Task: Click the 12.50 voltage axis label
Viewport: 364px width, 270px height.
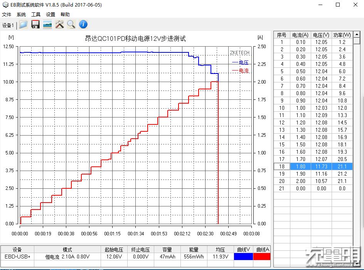Action: (x=8, y=46)
